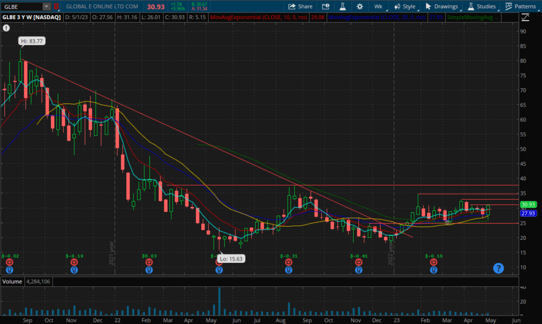The image size is (542, 324).
Task: Open the flask Edit Studies icon
Action: pyautogui.click(x=343, y=6)
